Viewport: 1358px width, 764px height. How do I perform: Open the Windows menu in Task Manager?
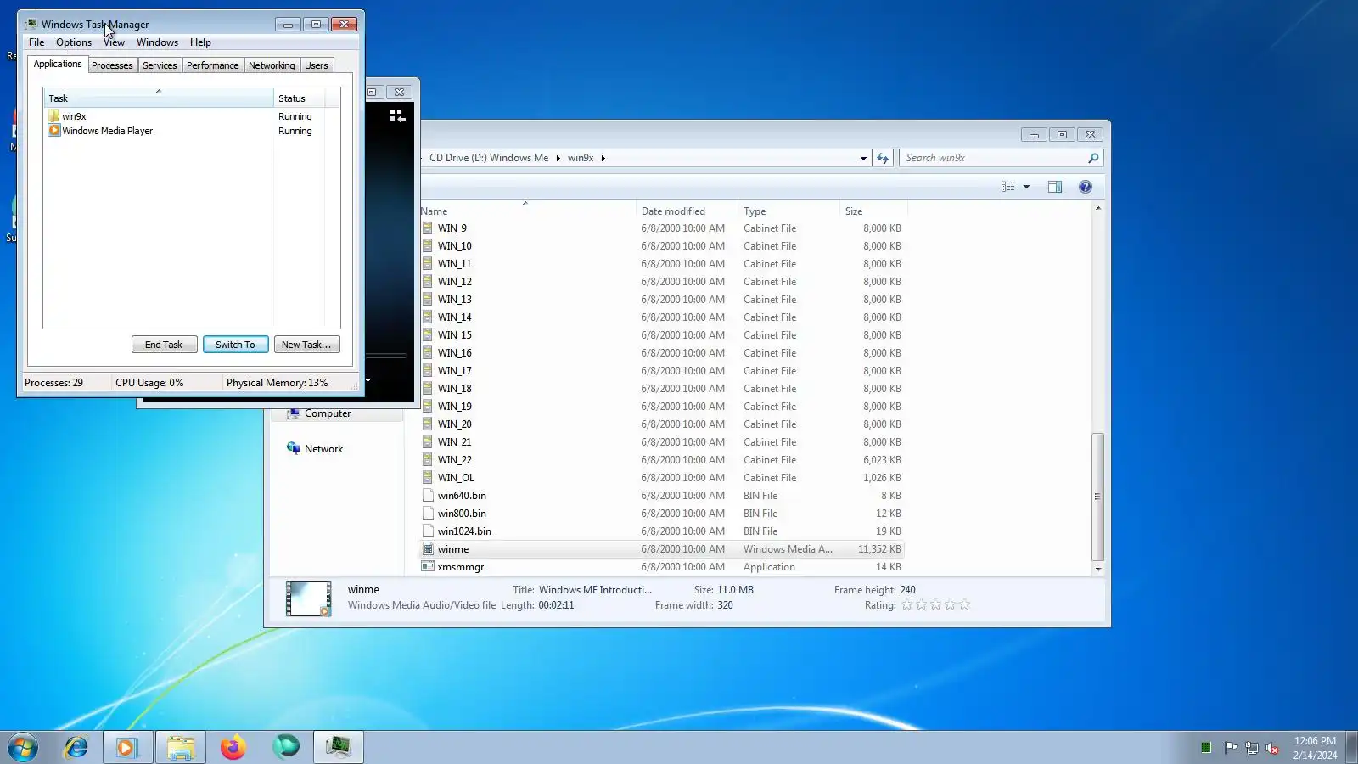pyautogui.click(x=157, y=42)
